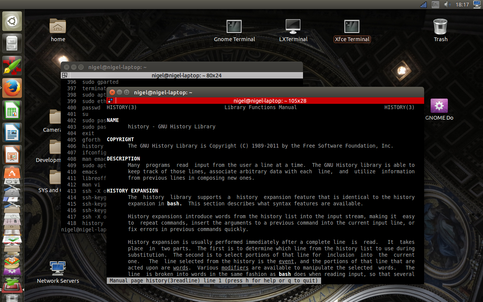
Task: Open LibreOffice Calc in the launcher
Action: tap(12, 110)
